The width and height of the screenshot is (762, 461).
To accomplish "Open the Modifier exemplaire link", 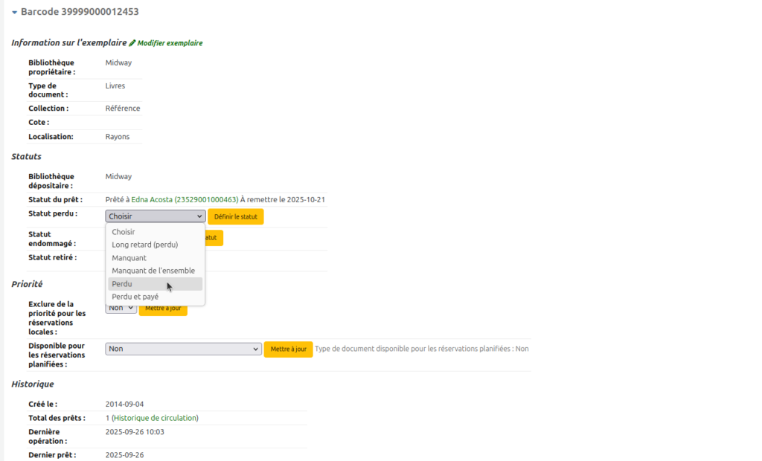I will (170, 43).
